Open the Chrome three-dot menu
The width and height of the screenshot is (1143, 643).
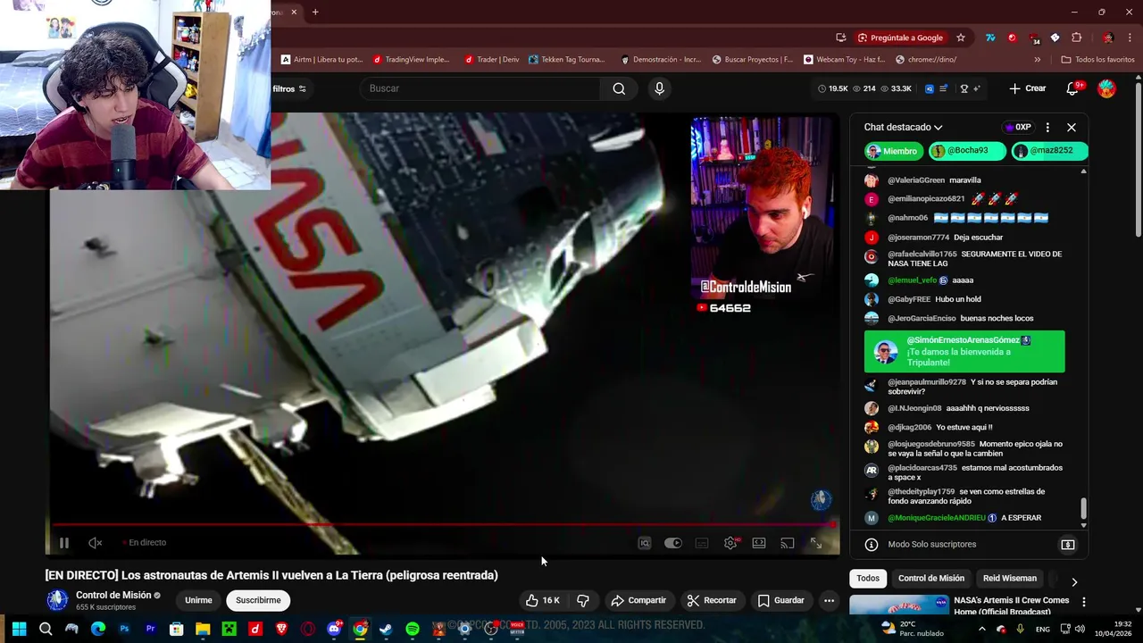tap(1129, 38)
